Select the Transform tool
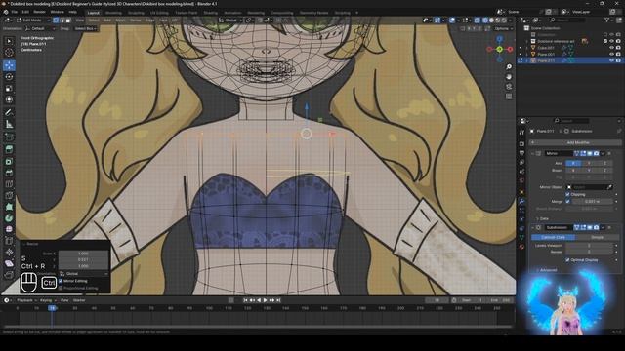 point(9,99)
